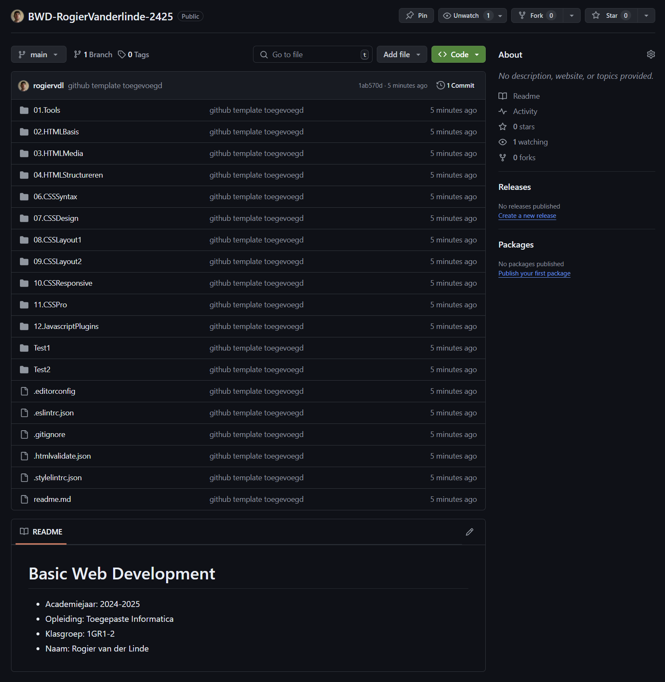Screen dimensions: 665x682
Task: Click the README pencil edit icon
Action: (x=469, y=532)
